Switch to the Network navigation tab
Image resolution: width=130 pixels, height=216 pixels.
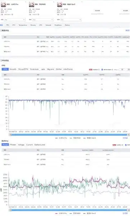[48, 25]
